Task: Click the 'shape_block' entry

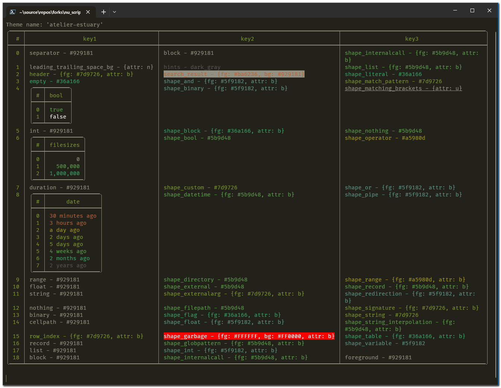Action: point(224,131)
